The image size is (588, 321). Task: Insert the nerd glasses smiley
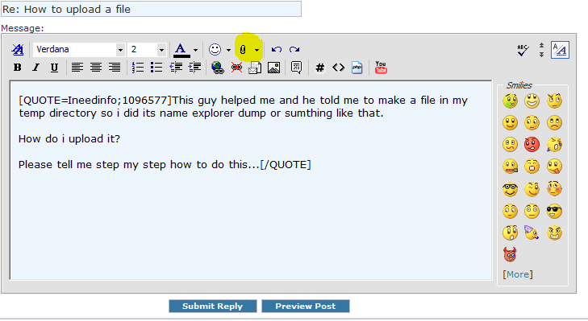click(511, 189)
